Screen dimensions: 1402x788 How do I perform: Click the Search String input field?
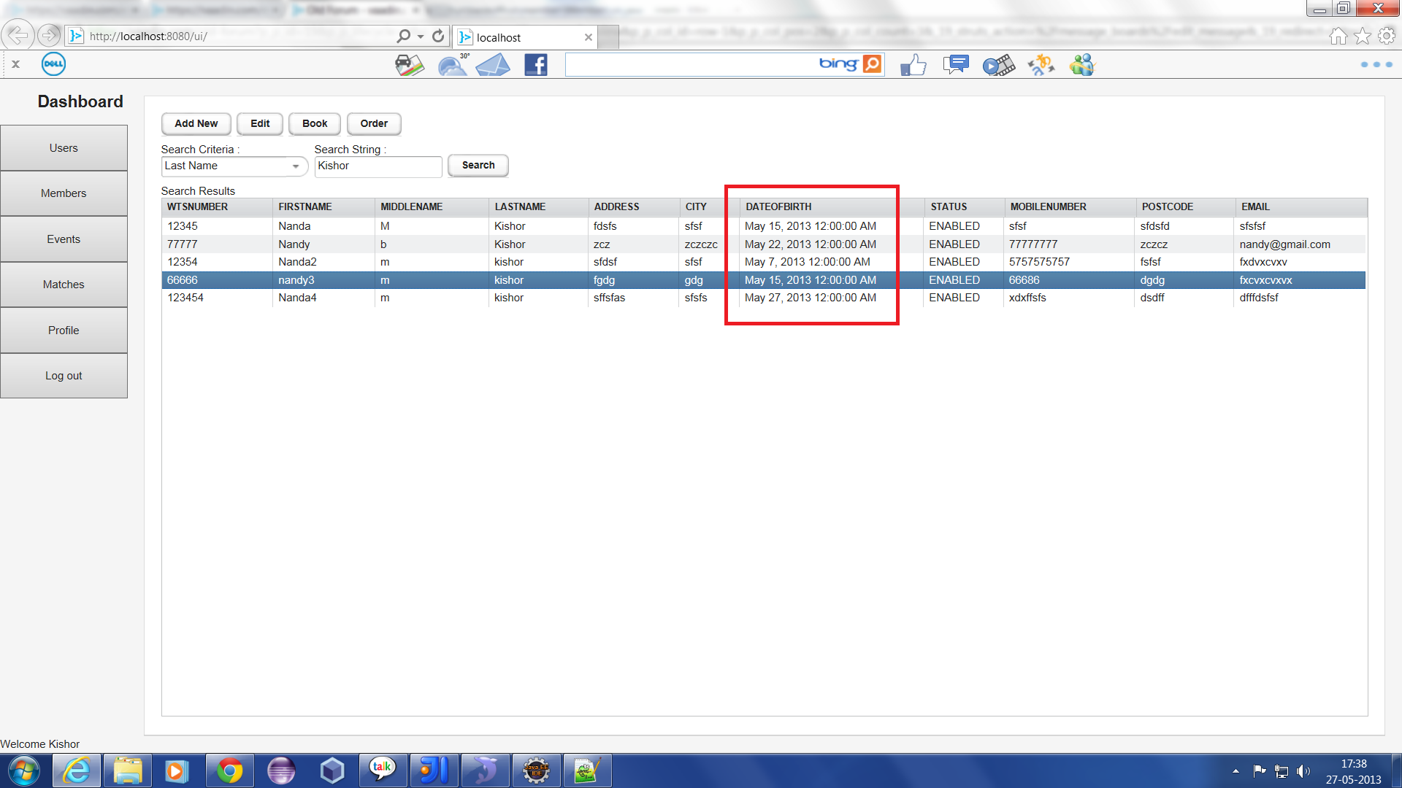click(x=378, y=166)
